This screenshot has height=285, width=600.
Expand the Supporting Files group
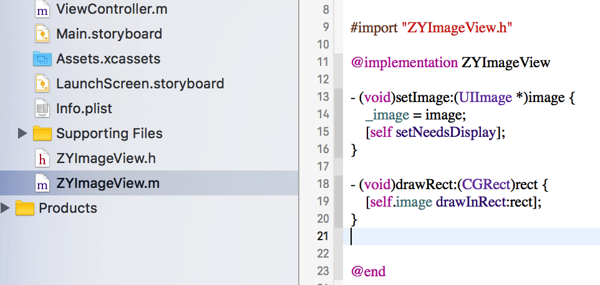[22, 133]
